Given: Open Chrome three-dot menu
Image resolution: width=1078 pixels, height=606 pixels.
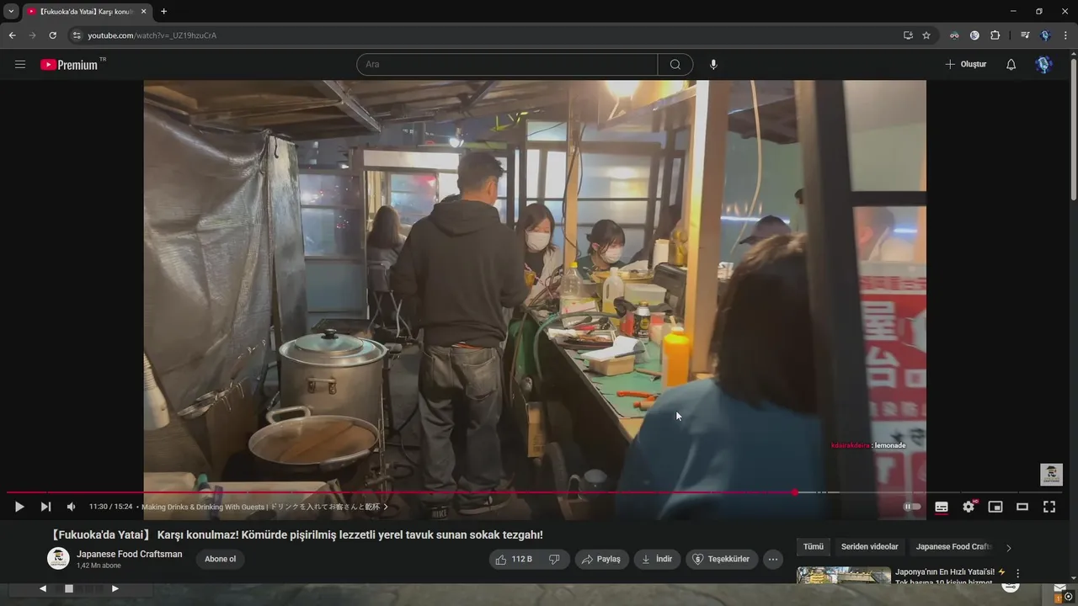Looking at the screenshot, I should tap(1065, 35).
